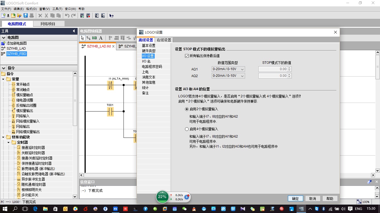Screen dimensions: 380x213
Task: Click 确定 button in LOGO! settings
Action: click(x=295, y=199)
